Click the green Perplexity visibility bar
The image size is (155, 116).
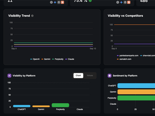click(60, 105)
